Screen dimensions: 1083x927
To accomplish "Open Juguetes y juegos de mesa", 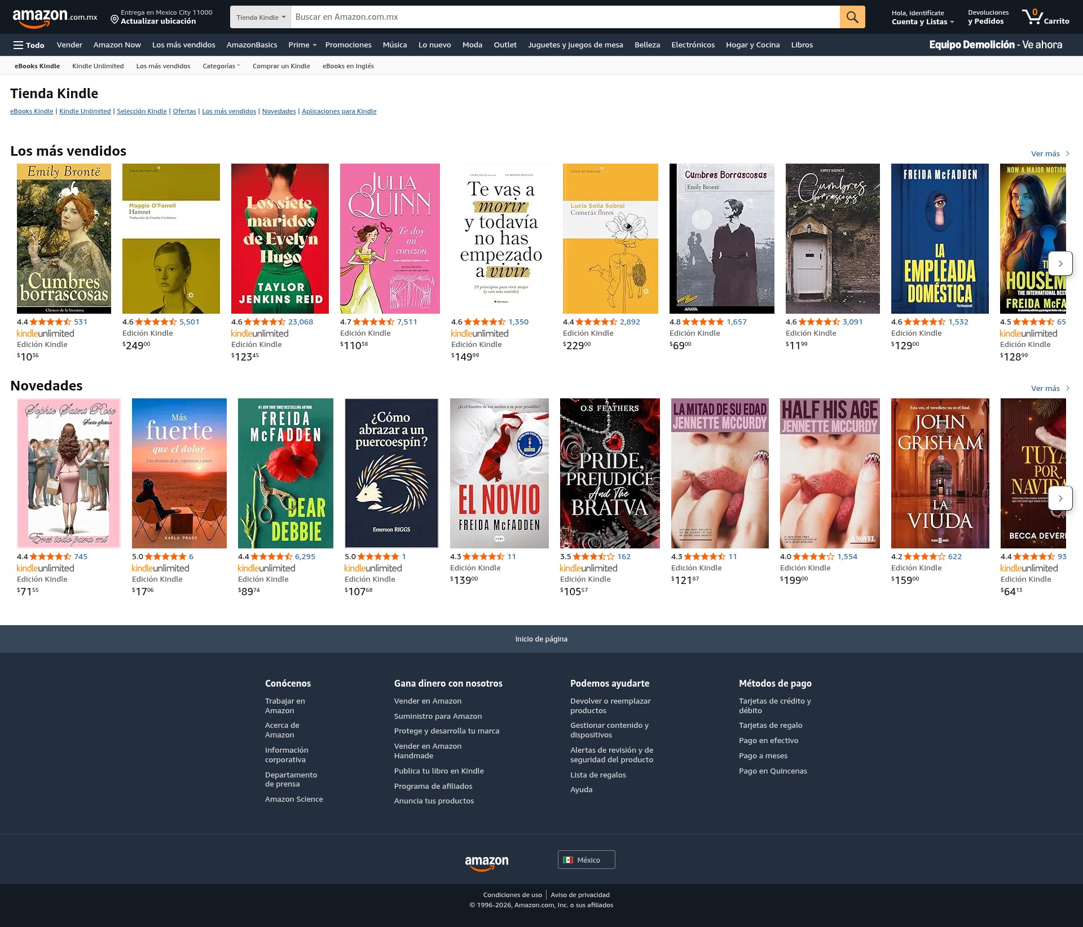I will pyautogui.click(x=575, y=45).
